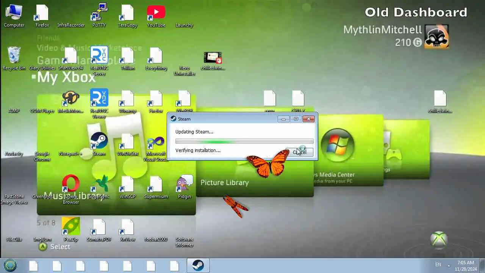Viewport: 485px width, 273px height.
Task: Select the RealVNC Server shortcut
Action: 99,55
